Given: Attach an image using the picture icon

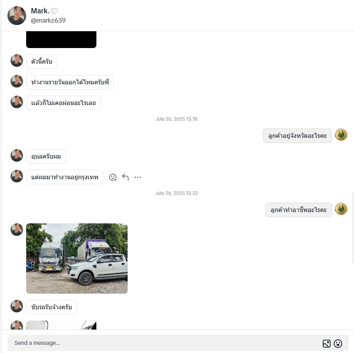Looking at the screenshot, I should tap(326, 344).
